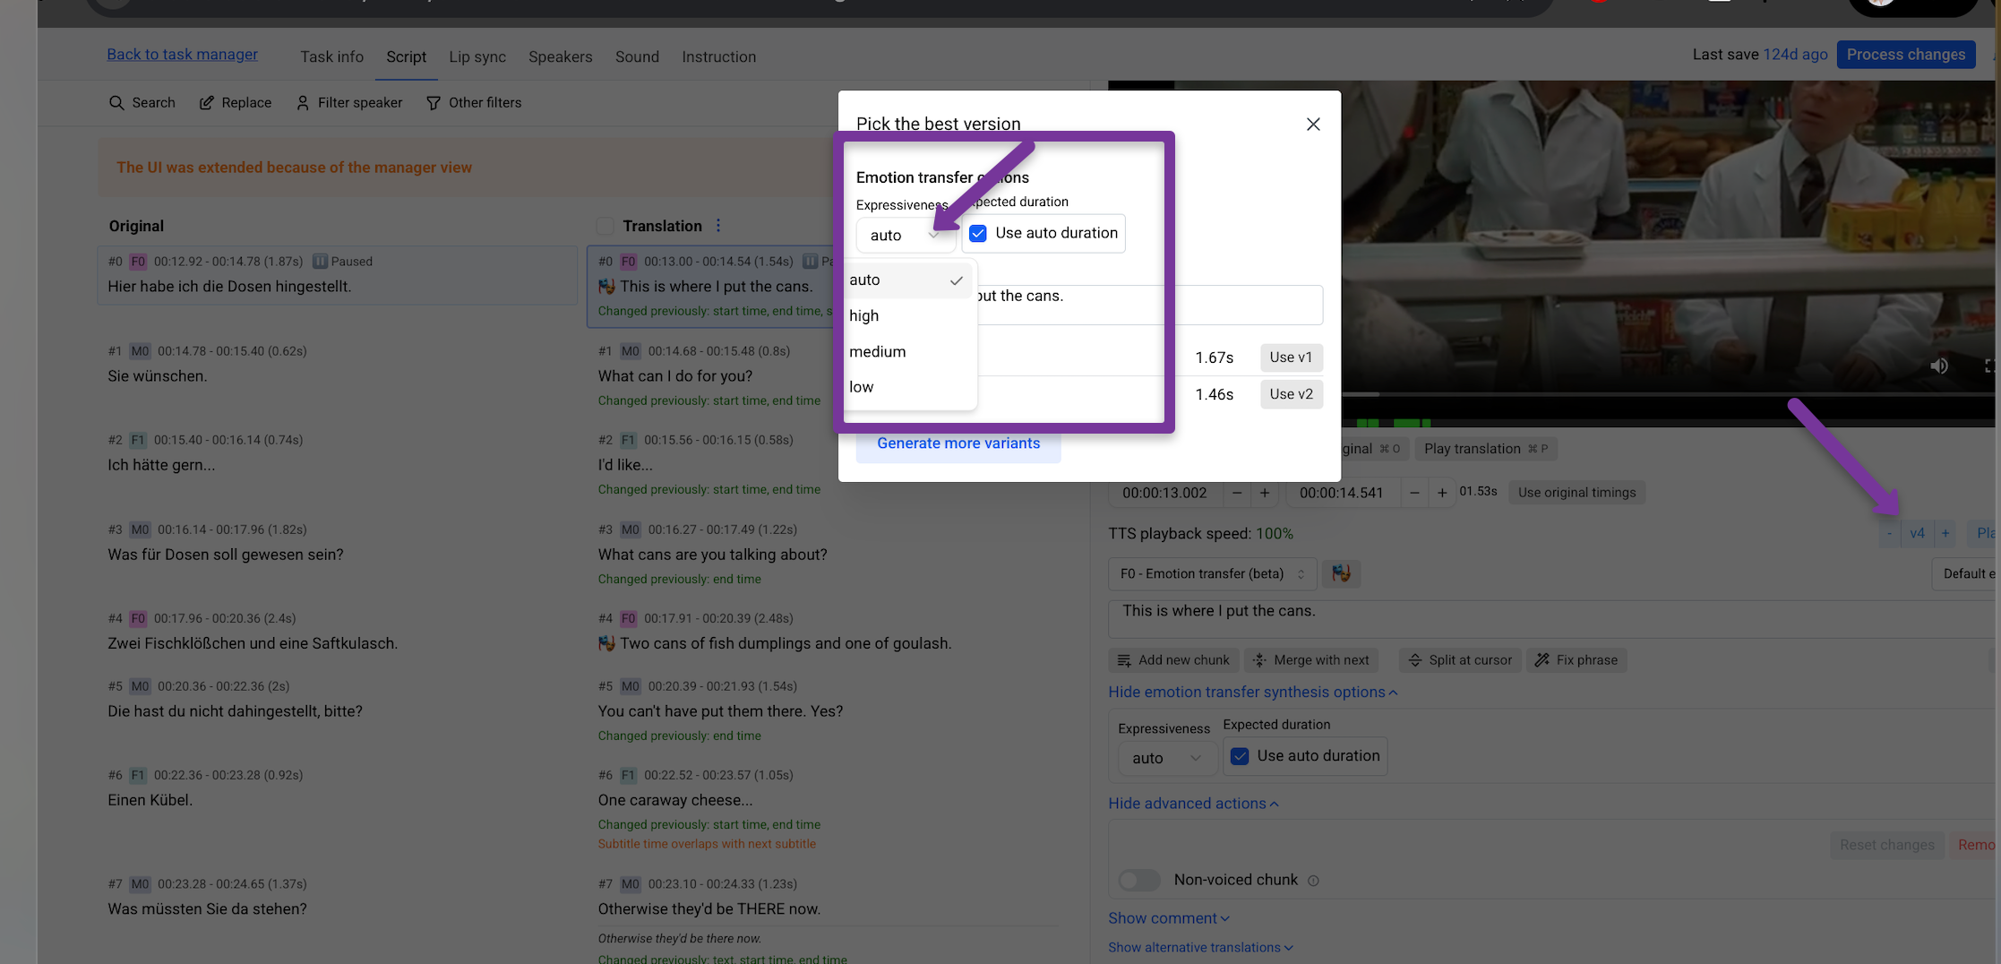This screenshot has width=2001, height=964.
Task: Click Play translation button
Action: click(x=1485, y=449)
